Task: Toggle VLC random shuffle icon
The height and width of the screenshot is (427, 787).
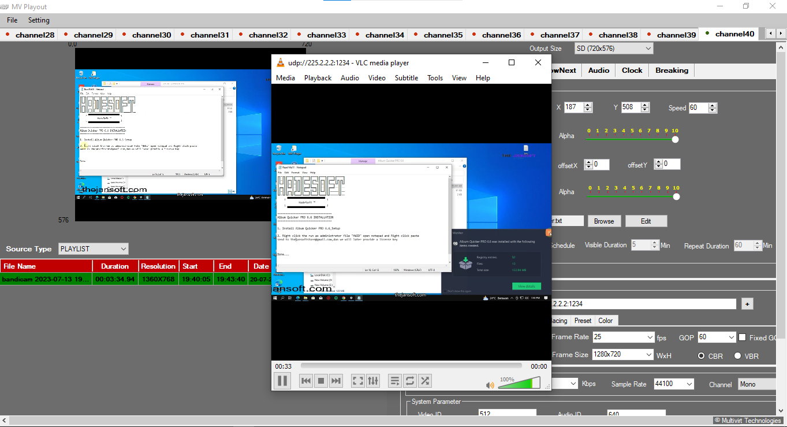Action: point(425,381)
